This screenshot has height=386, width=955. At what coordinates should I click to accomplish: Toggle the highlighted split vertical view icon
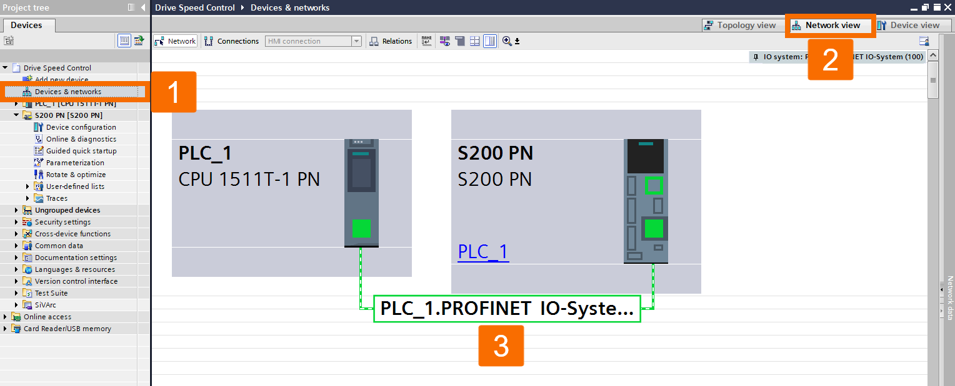(490, 41)
